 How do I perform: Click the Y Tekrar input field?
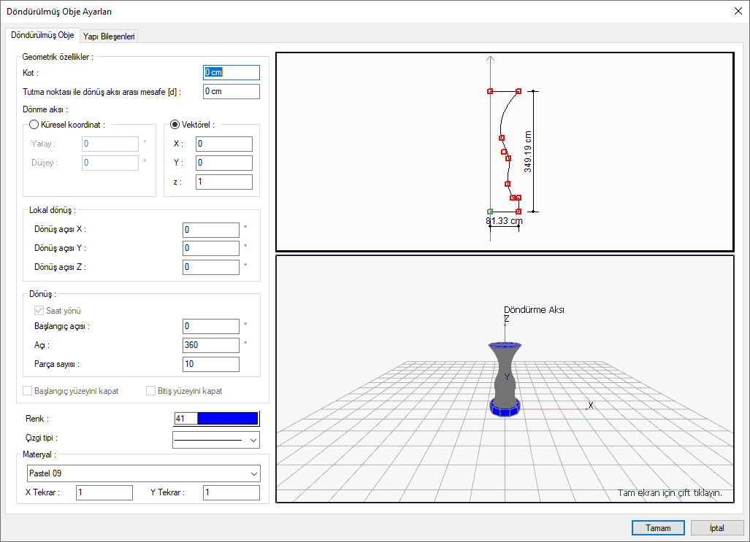click(x=231, y=493)
